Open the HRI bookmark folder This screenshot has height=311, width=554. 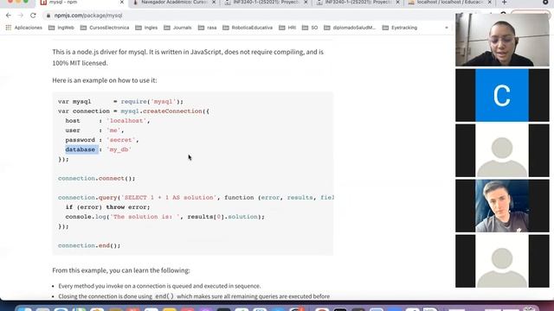pyautogui.click(x=287, y=28)
